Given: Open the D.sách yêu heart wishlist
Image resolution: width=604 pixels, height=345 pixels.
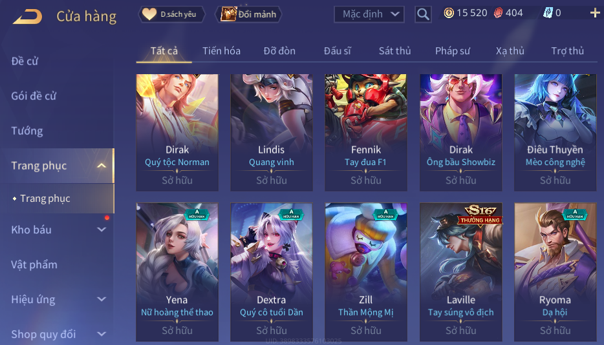Looking at the screenshot, I should (x=171, y=15).
